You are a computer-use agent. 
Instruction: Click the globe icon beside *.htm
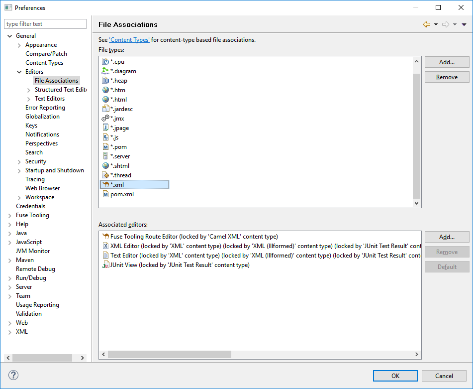105,90
